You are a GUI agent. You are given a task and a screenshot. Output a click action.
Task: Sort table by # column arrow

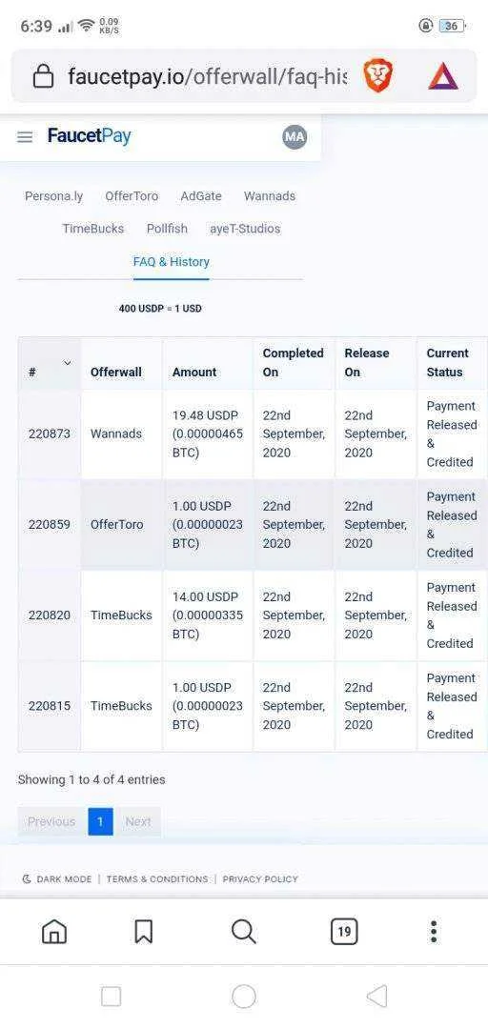[67, 363]
